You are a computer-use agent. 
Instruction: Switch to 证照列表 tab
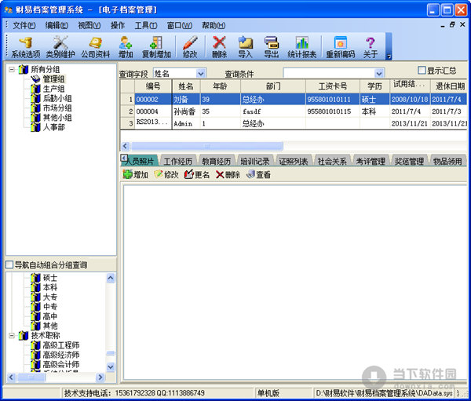(x=293, y=162)
